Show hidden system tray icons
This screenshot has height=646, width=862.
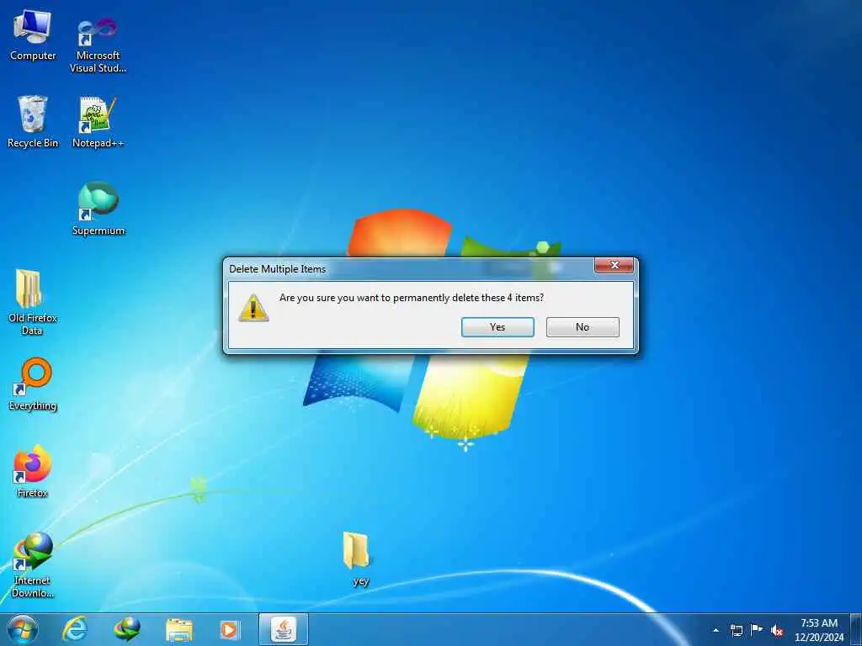pyautogui.click(x=716, y=630)
